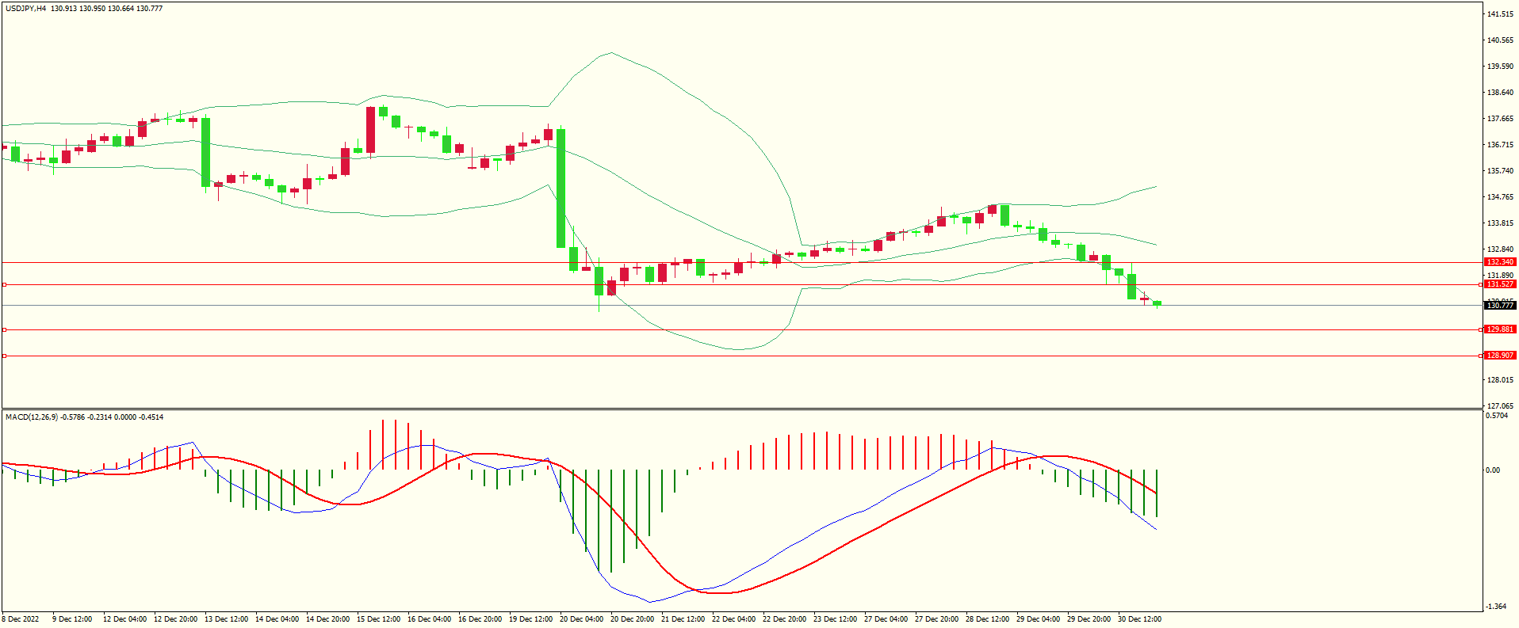Click the 8 Dec 2022 date label
The width and height of the screenshot is (1519, 628).
21,619
